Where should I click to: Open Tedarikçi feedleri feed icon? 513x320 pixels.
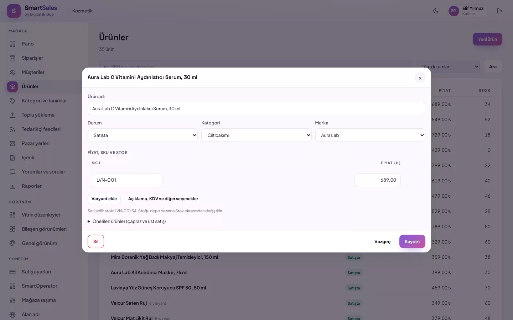point(12,129)
